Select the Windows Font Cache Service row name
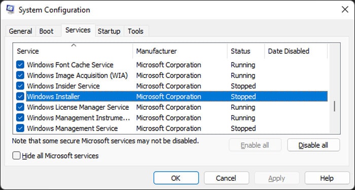Image resolution: width=355 pixels, height=190 pixels. [x=70, y=65]
